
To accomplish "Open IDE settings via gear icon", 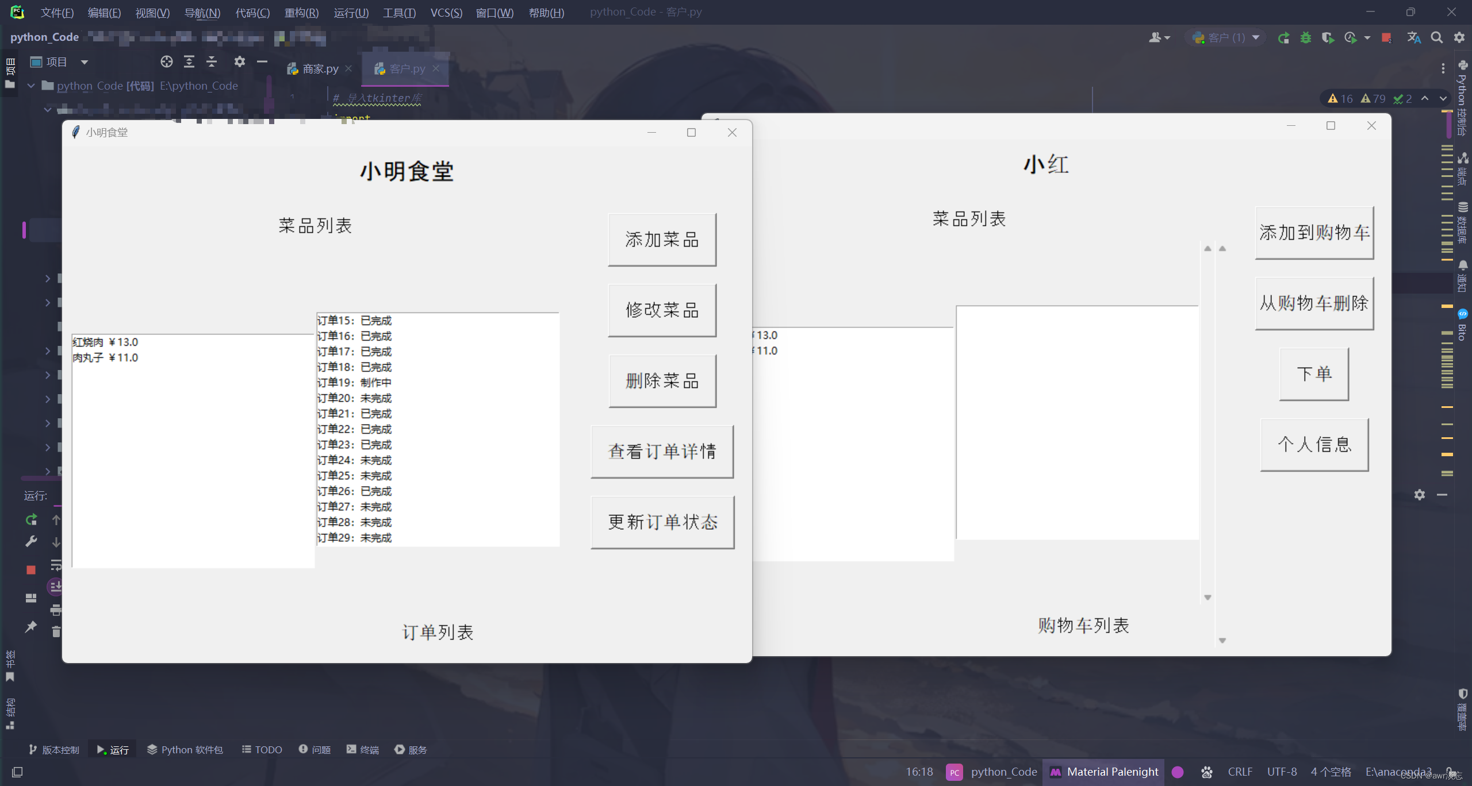I will click(x=1460, y=37).
